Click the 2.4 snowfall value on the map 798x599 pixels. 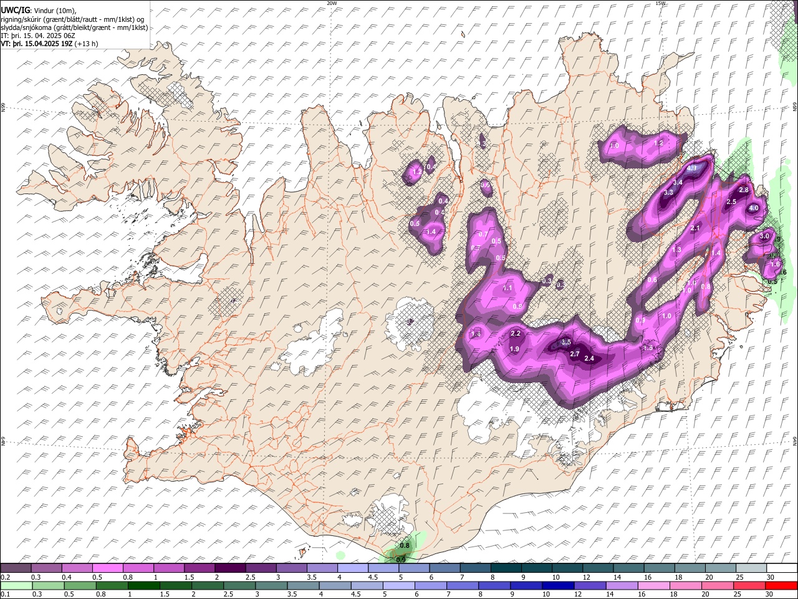click(x=589, y=358)
